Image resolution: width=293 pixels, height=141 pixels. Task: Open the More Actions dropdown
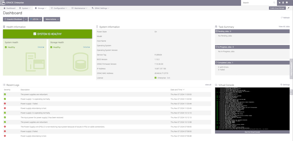52,19
